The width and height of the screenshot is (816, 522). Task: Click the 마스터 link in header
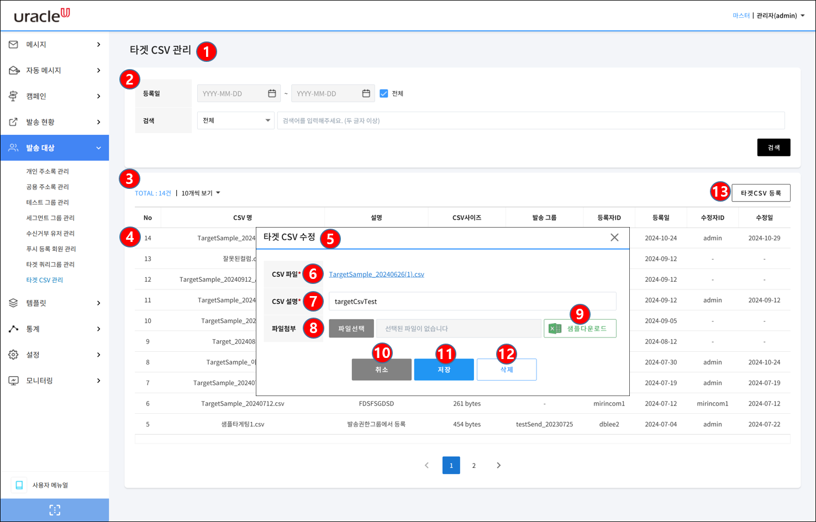pyautogui.click(x=741, y=15)
